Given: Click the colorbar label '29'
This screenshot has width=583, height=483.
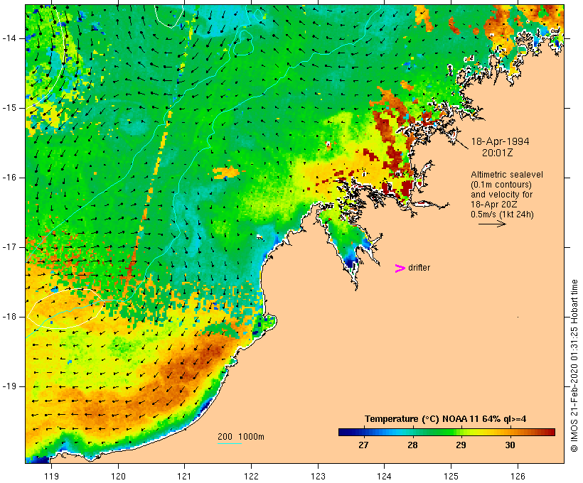Looking at the screenshot, I should [461, 445].
